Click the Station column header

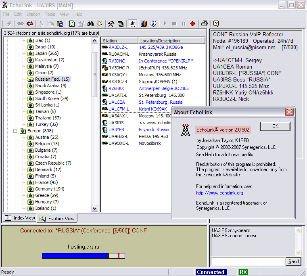click(x=120, y=41)
